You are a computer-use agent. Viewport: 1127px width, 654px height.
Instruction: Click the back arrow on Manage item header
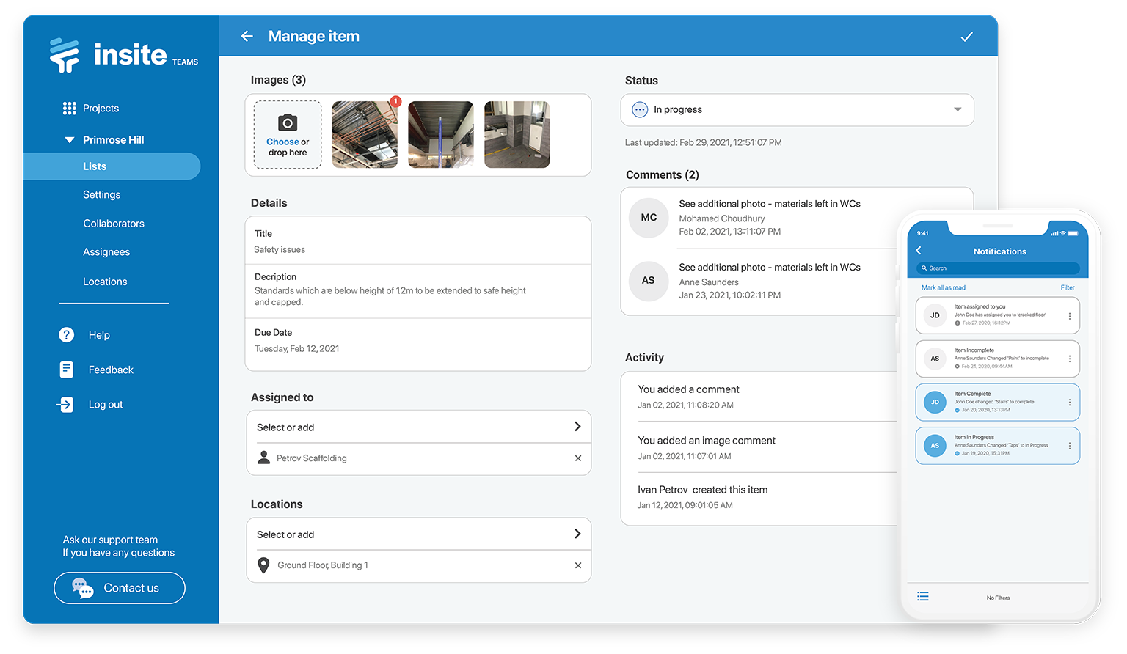(x=247, y=35)
